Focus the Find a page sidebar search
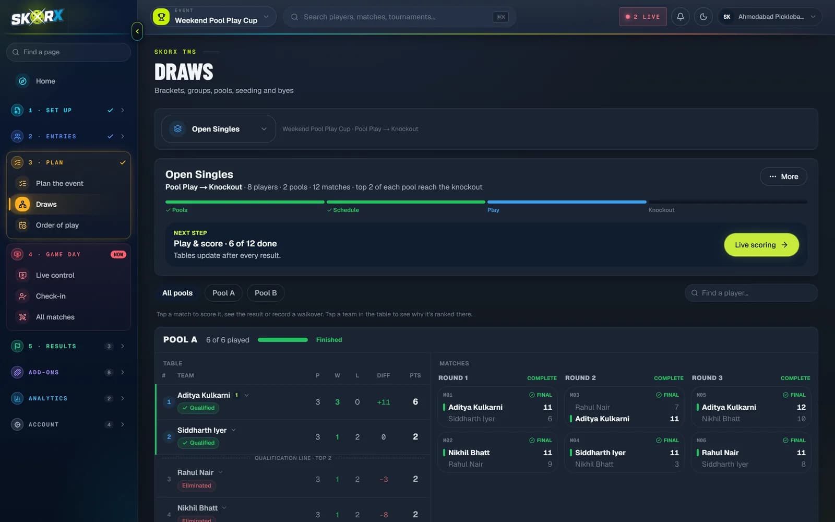Image resolution: width=835 pixels, height=522 pixels. pyautogui.click(x=68, y=52)
